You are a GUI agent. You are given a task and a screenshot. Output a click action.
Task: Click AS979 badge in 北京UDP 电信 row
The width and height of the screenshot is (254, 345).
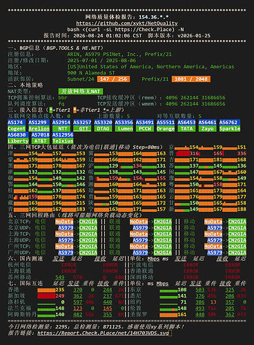(x=66, y=228)
